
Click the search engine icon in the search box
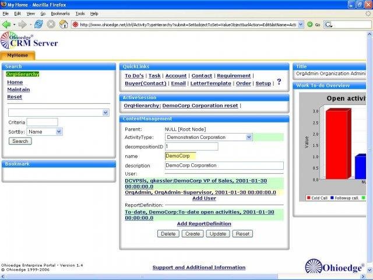329,24
